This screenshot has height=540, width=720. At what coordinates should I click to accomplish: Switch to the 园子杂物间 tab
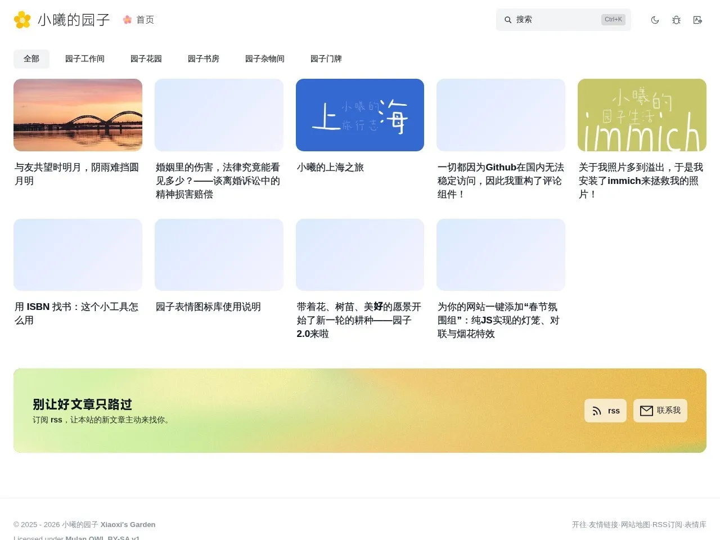pos(265,58)
